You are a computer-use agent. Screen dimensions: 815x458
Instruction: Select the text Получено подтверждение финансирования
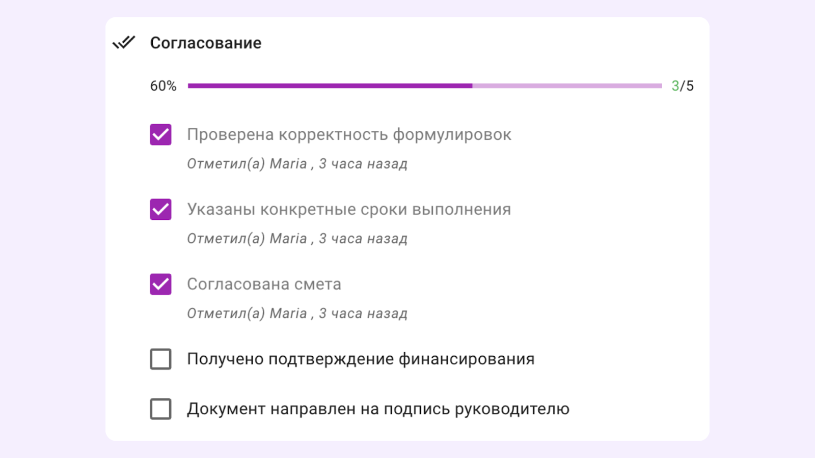tap(361, 359)
